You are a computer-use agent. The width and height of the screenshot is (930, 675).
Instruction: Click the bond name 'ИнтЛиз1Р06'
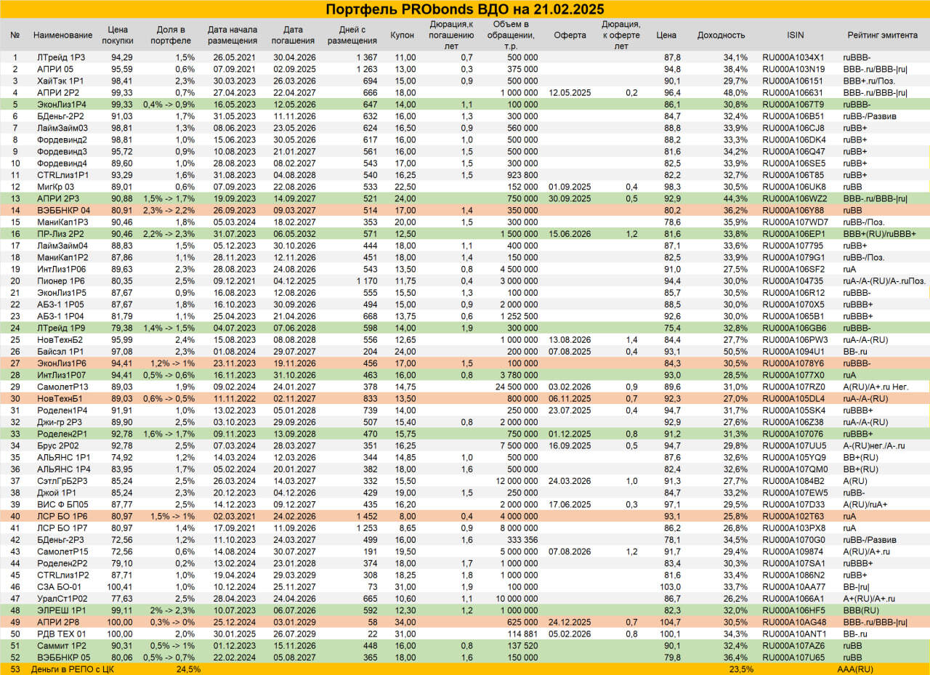tap(62, 269)
